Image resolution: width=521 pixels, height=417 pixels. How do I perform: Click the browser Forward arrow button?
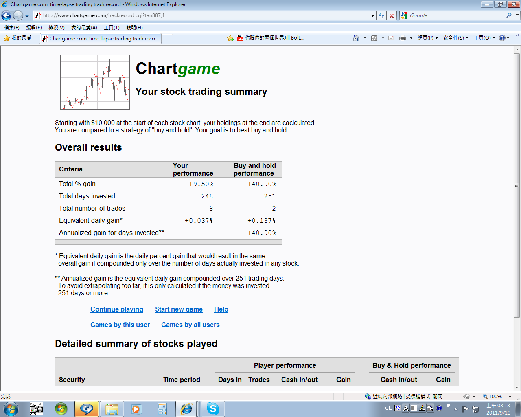tap(18, 15)
